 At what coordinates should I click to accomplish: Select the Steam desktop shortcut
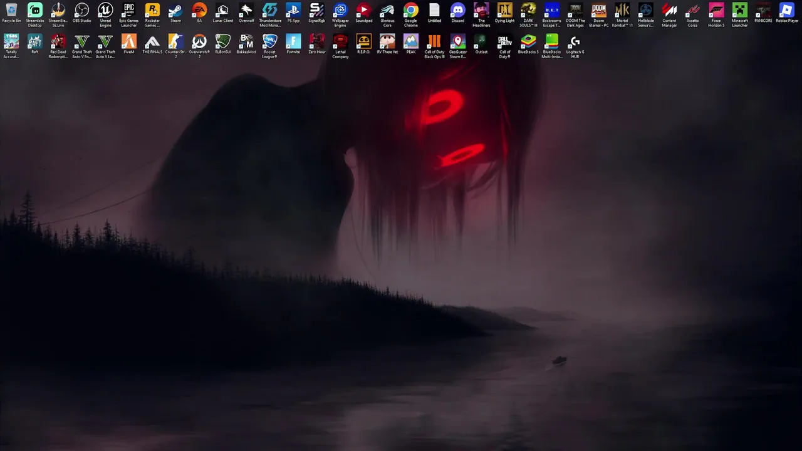coord(176,13)
